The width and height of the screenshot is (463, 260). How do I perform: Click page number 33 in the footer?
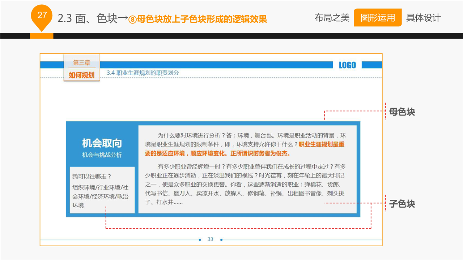point(211,239)
